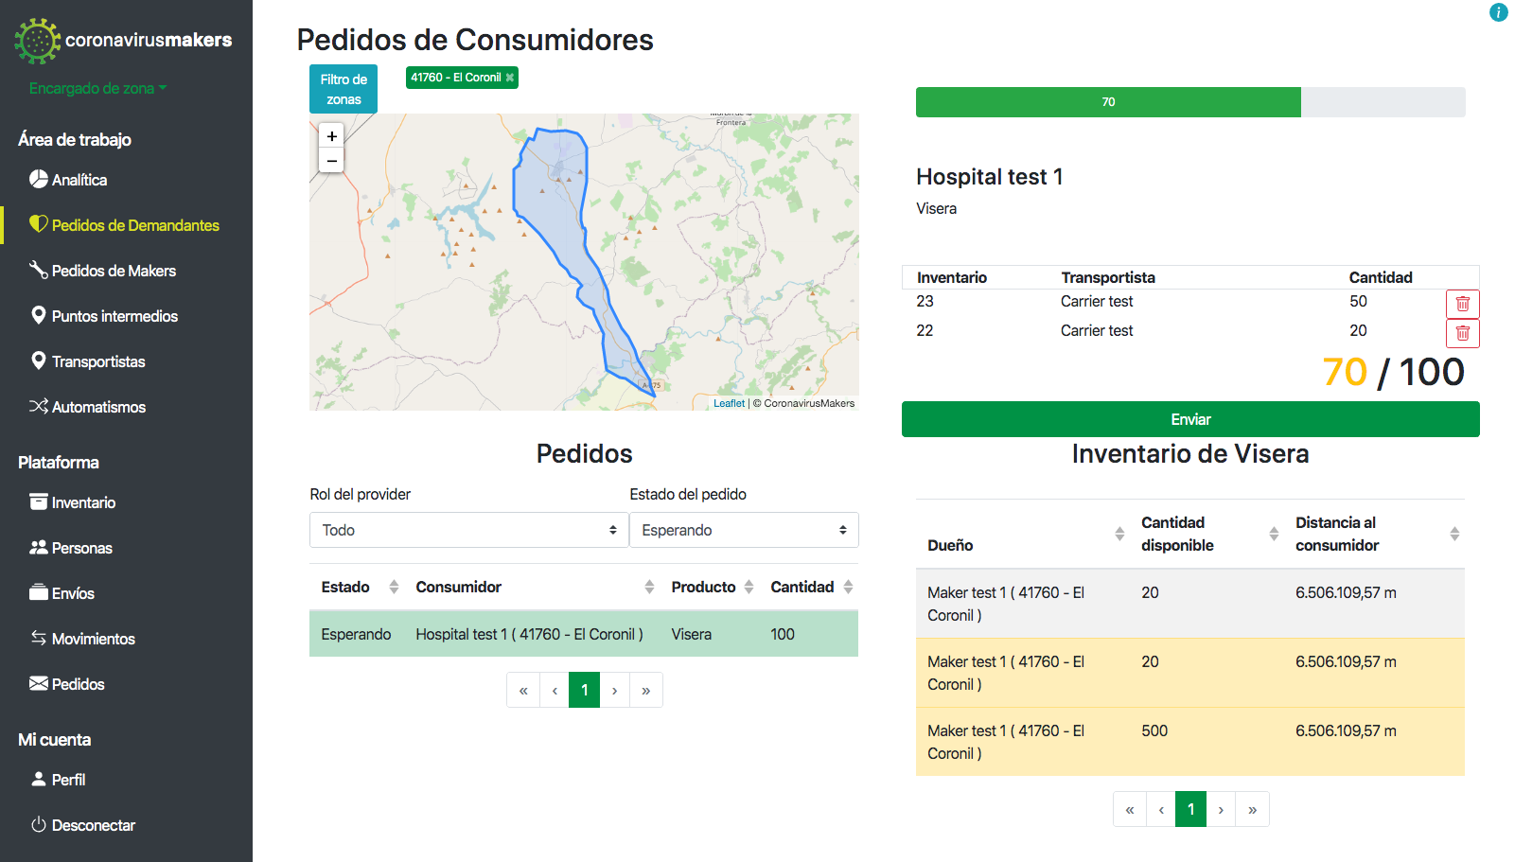Click Transportistas pin icon
Viewport: 1515px width, 862px height.
[39, 361]
